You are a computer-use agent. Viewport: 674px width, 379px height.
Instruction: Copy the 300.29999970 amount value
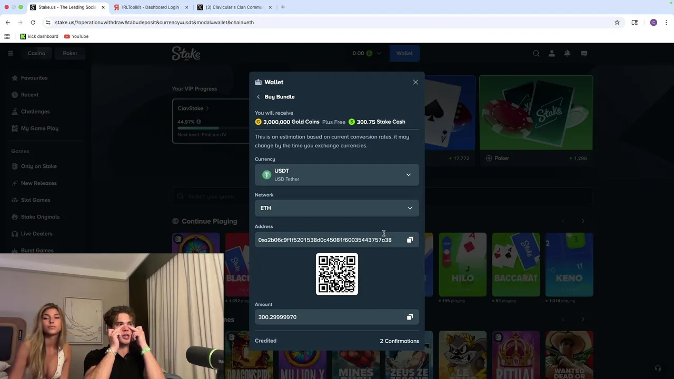click(x=410, y=317)
